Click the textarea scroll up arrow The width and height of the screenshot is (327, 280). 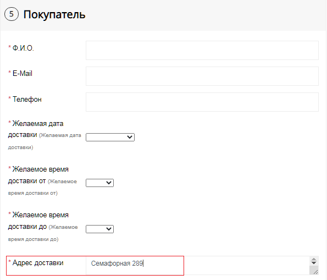pyautogui.click(x=314, y=260)
